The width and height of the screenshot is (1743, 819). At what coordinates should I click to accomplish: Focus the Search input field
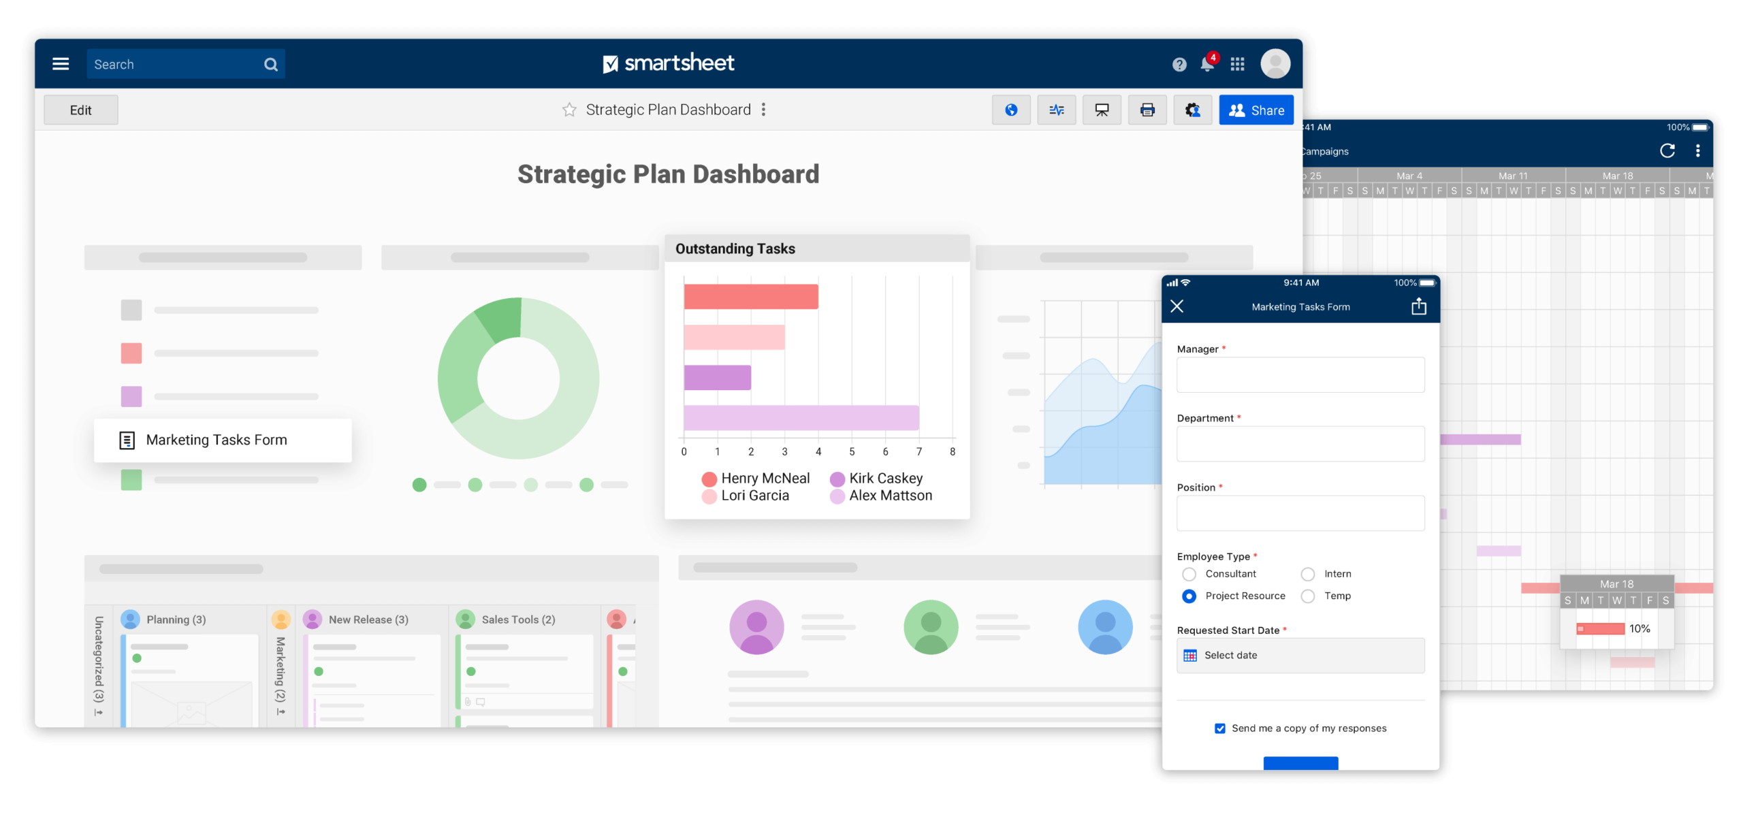pos(185,64)
